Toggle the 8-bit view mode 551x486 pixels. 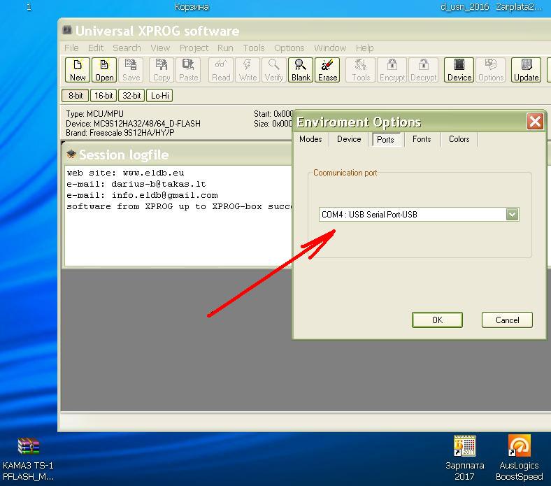point(75,96)
